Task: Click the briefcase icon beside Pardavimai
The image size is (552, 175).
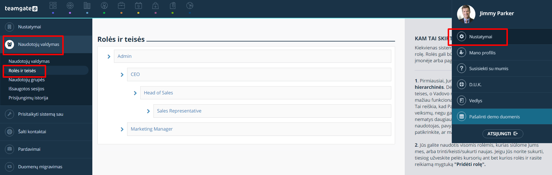Action: pos(10,149)
